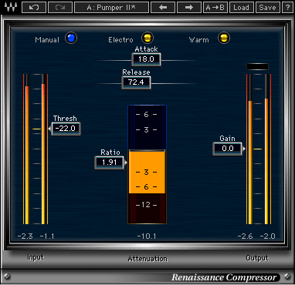Click the Waves logo icon
Viewport: 295px width, 285px height.
tap(11, 8)
